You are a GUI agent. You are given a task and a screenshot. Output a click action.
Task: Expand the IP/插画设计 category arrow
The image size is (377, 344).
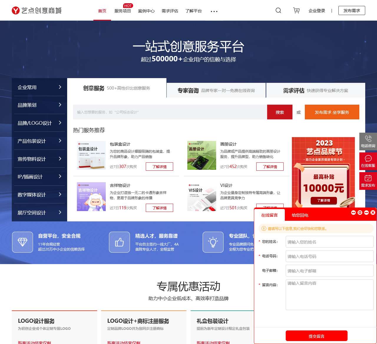[x=60, y=176]
